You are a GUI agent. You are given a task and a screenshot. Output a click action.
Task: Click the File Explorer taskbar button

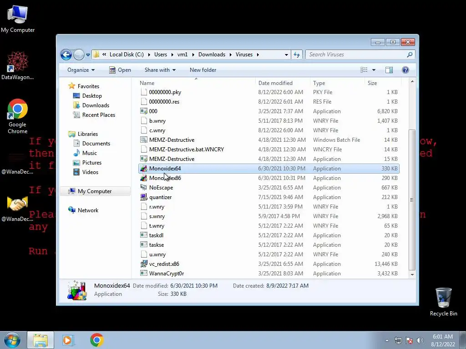point(41,340)
